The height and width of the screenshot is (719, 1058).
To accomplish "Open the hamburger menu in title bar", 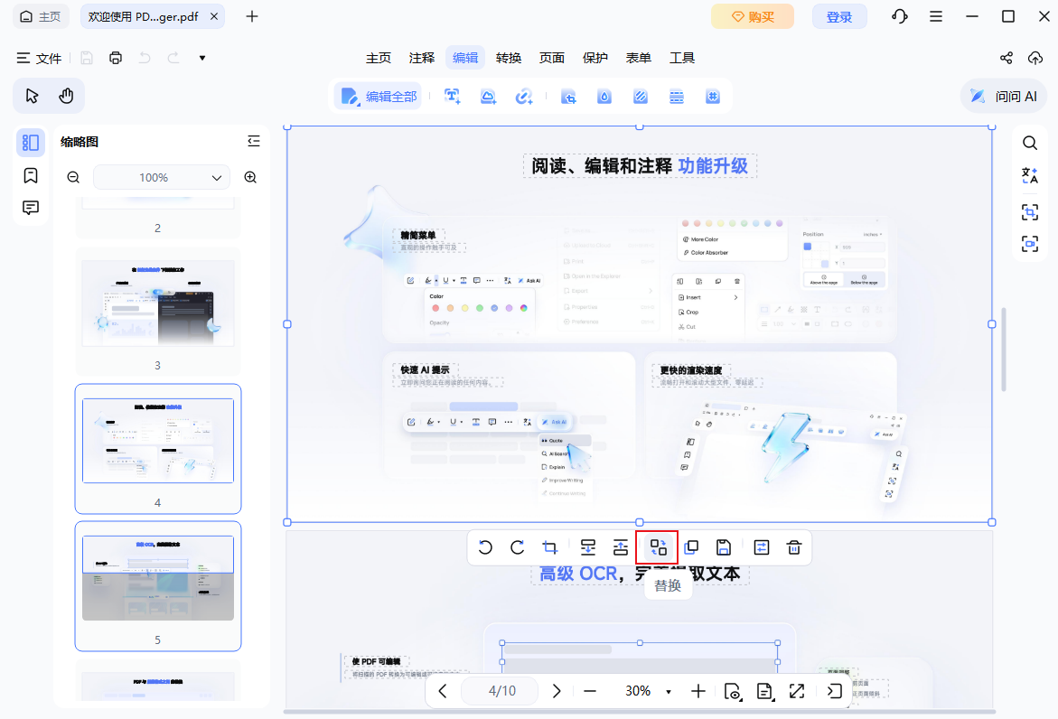I will [x=936, y=16].
